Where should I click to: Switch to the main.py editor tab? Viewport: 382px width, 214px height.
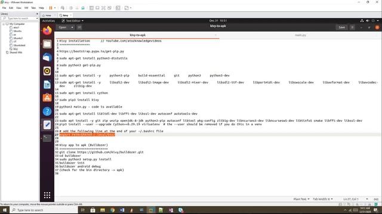[300, 35]
